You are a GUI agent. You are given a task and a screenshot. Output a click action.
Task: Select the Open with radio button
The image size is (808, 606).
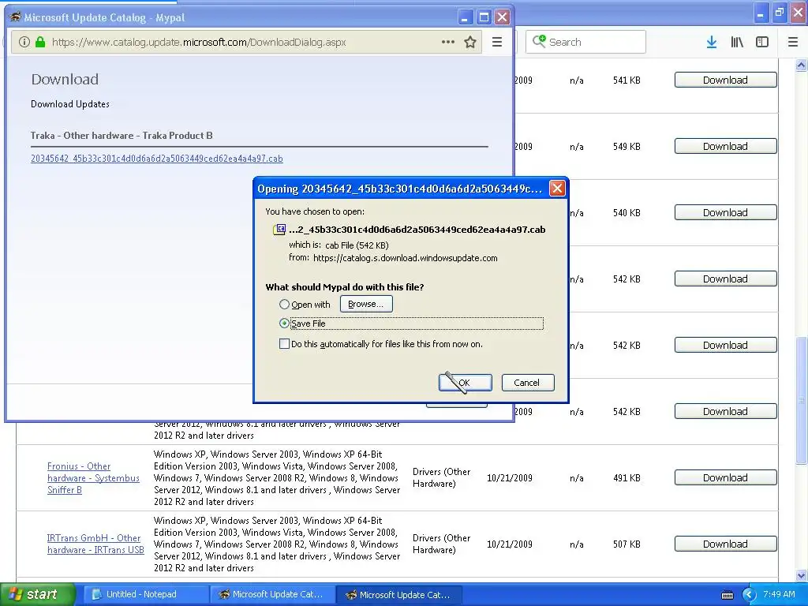click(x=284, y=305)
